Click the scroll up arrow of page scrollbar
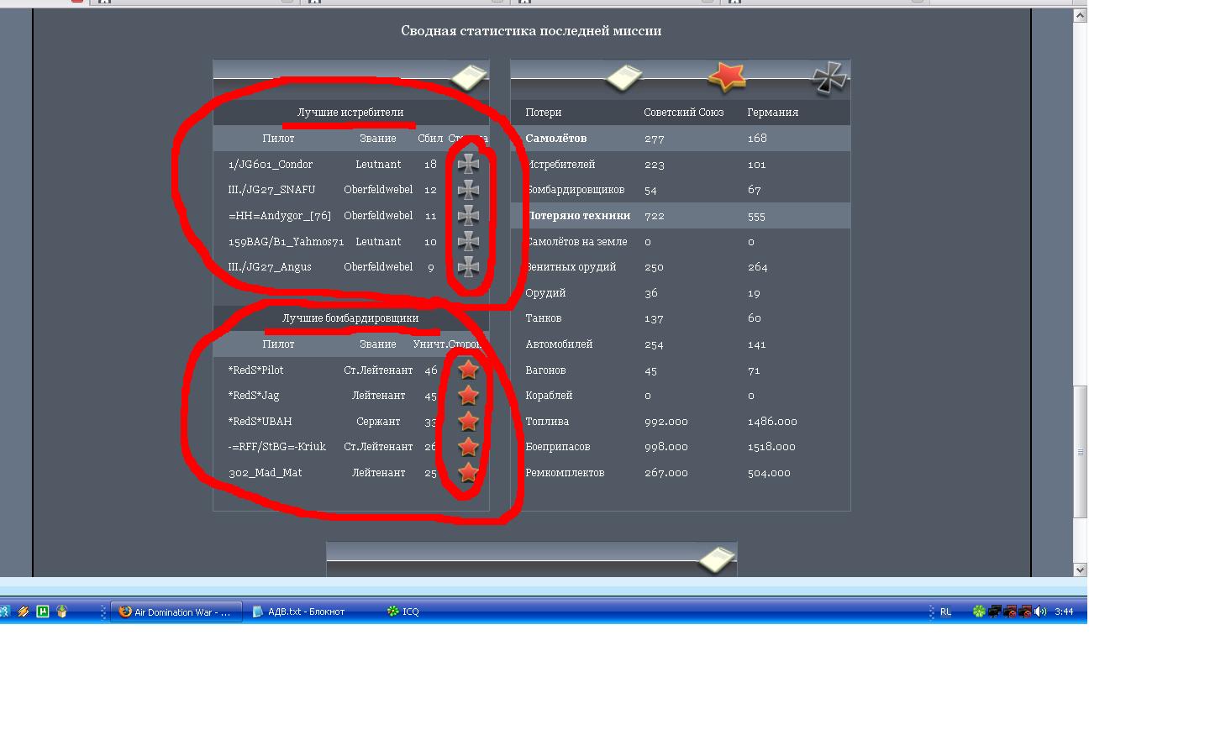1210x756 pixels. 1081,15
